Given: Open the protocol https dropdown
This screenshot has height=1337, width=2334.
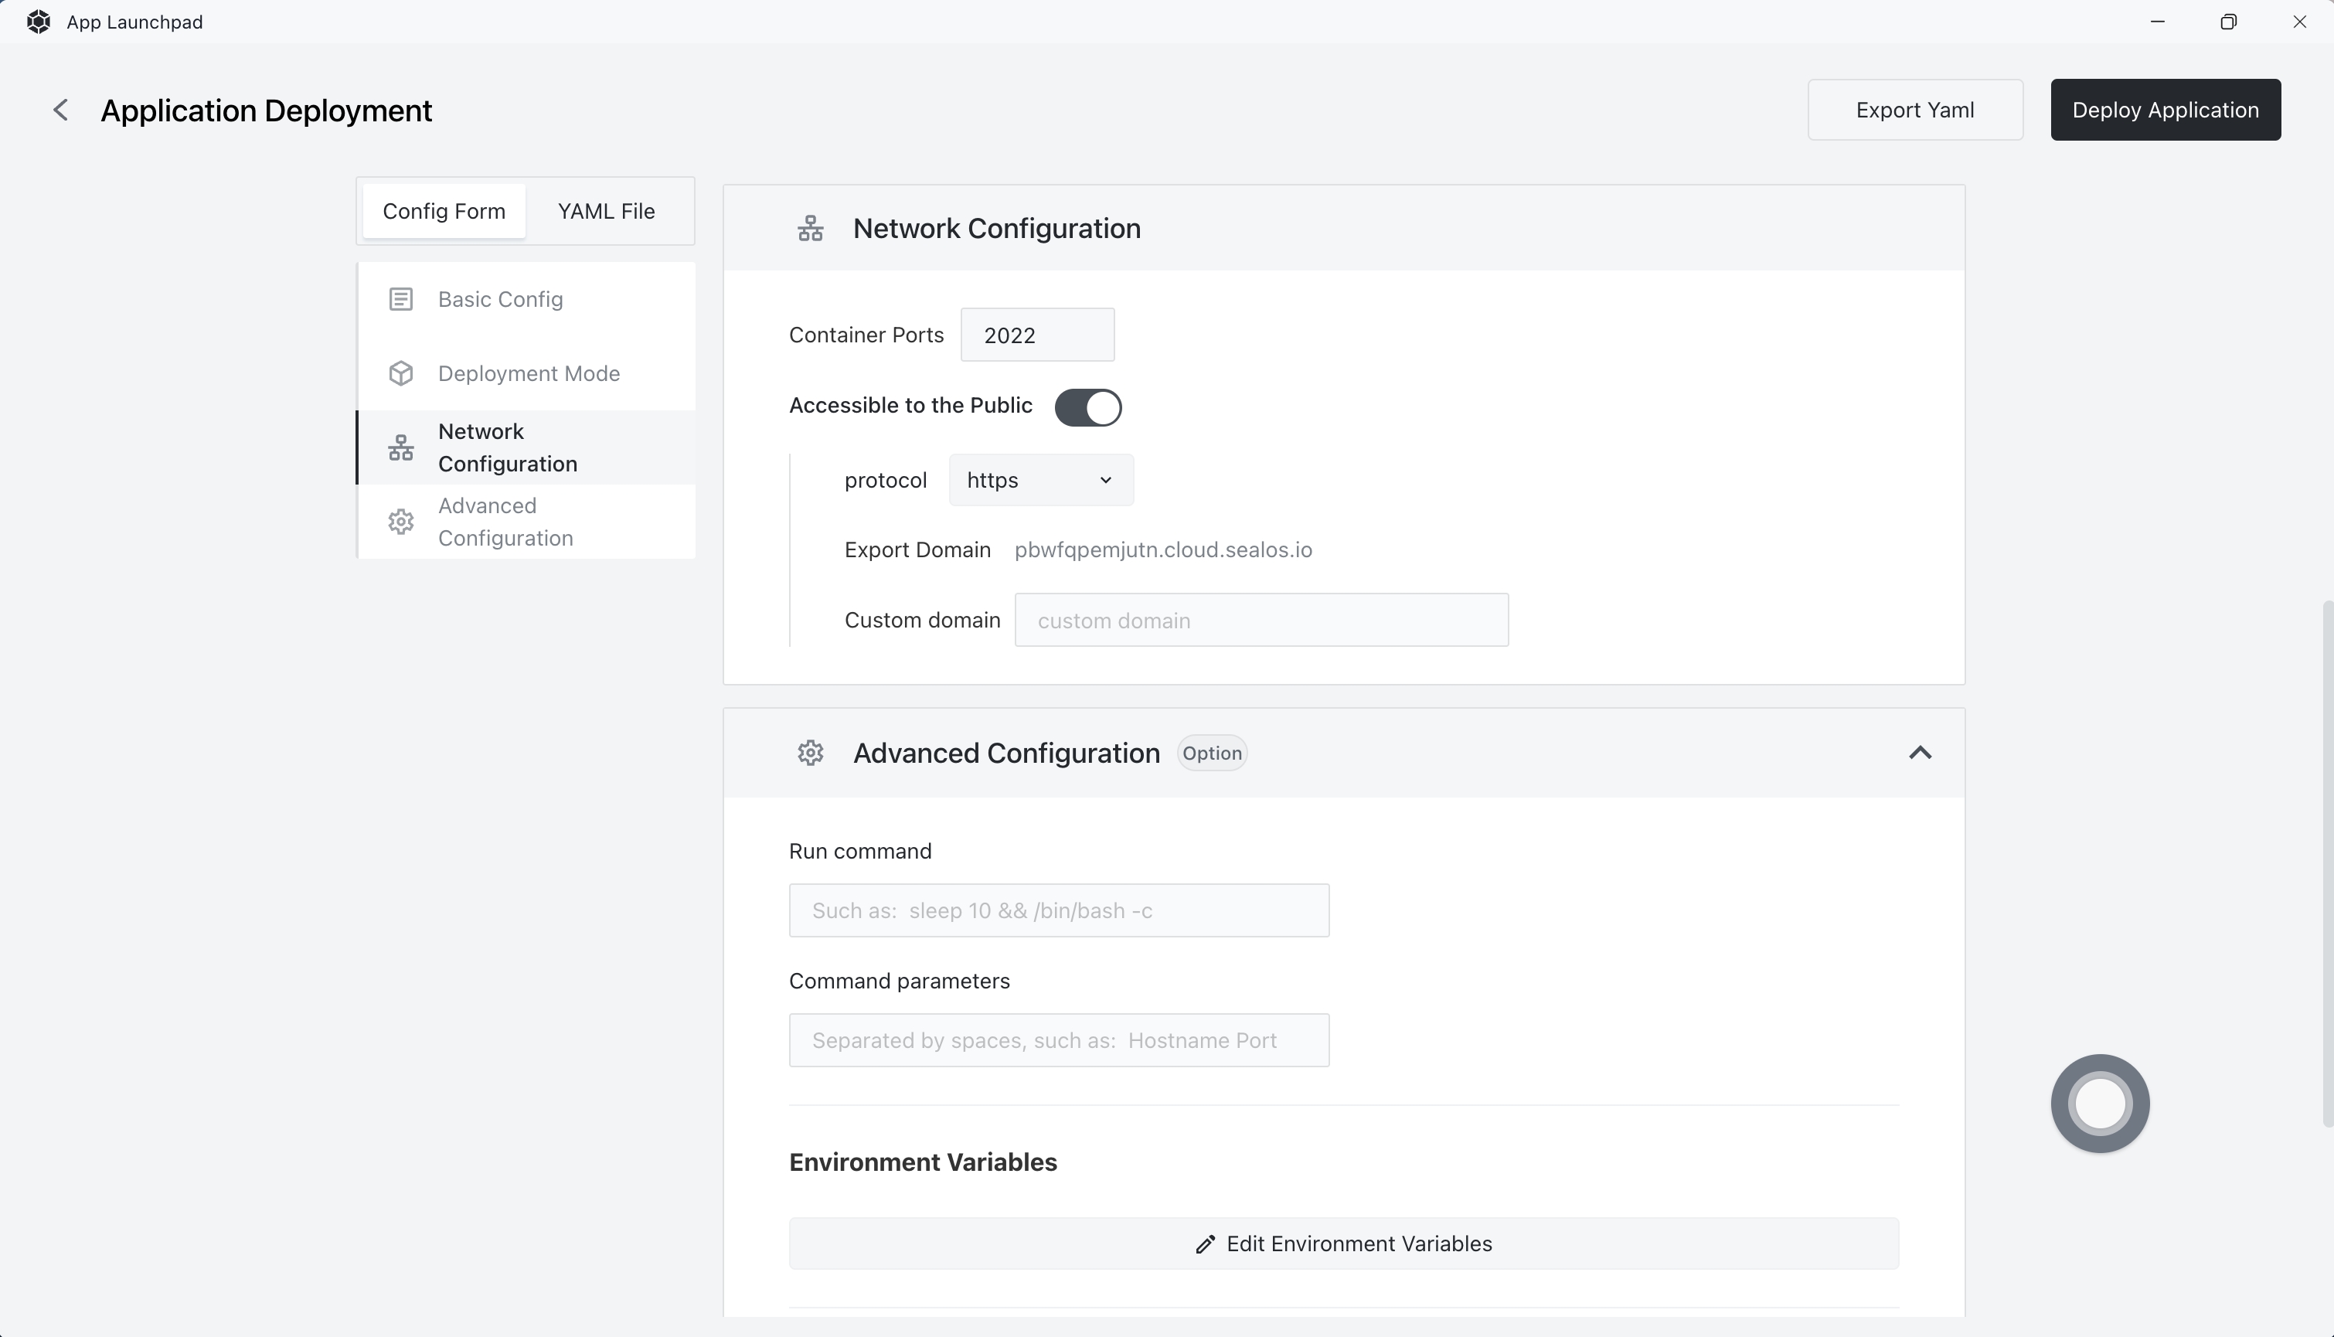Looking at the screenshot, I should (x=1040, y=480).
